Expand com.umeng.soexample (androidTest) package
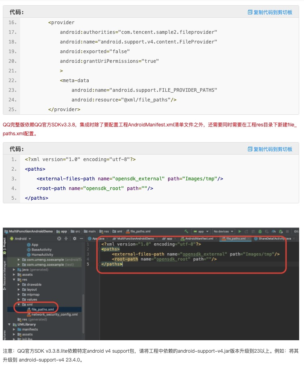The image size is (304, 366). 19,260
